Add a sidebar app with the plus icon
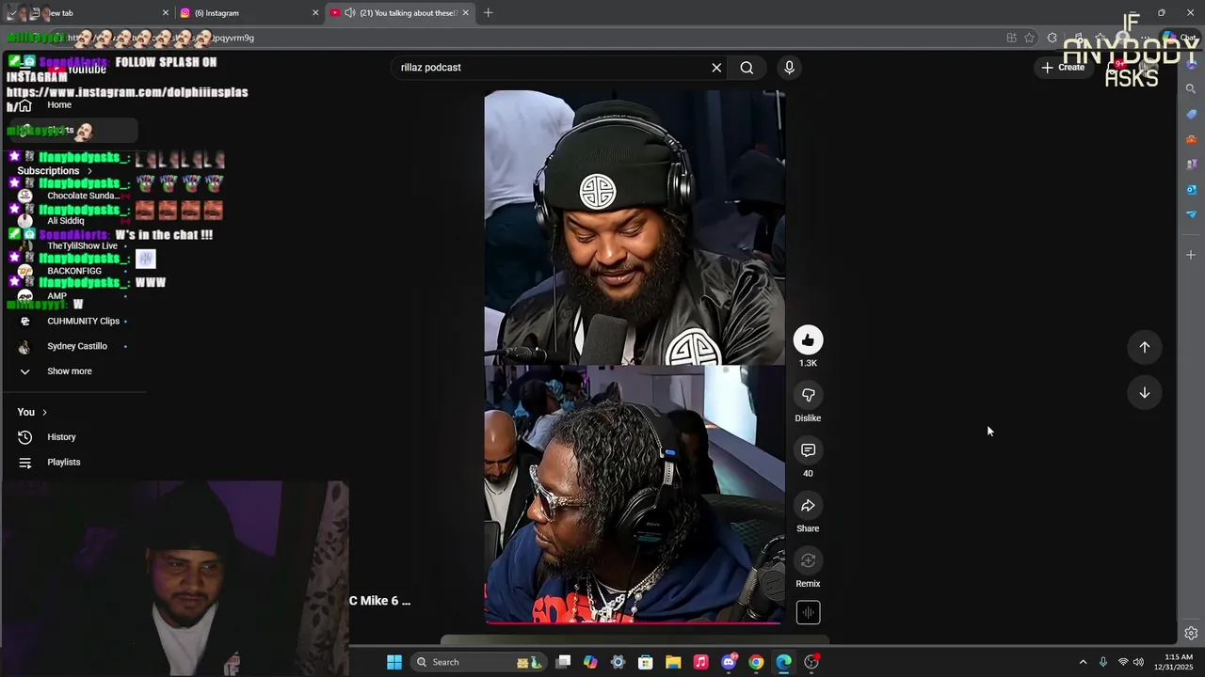Image resolution: width=1205 pixels, height=677 pixels. point(1191,255)
